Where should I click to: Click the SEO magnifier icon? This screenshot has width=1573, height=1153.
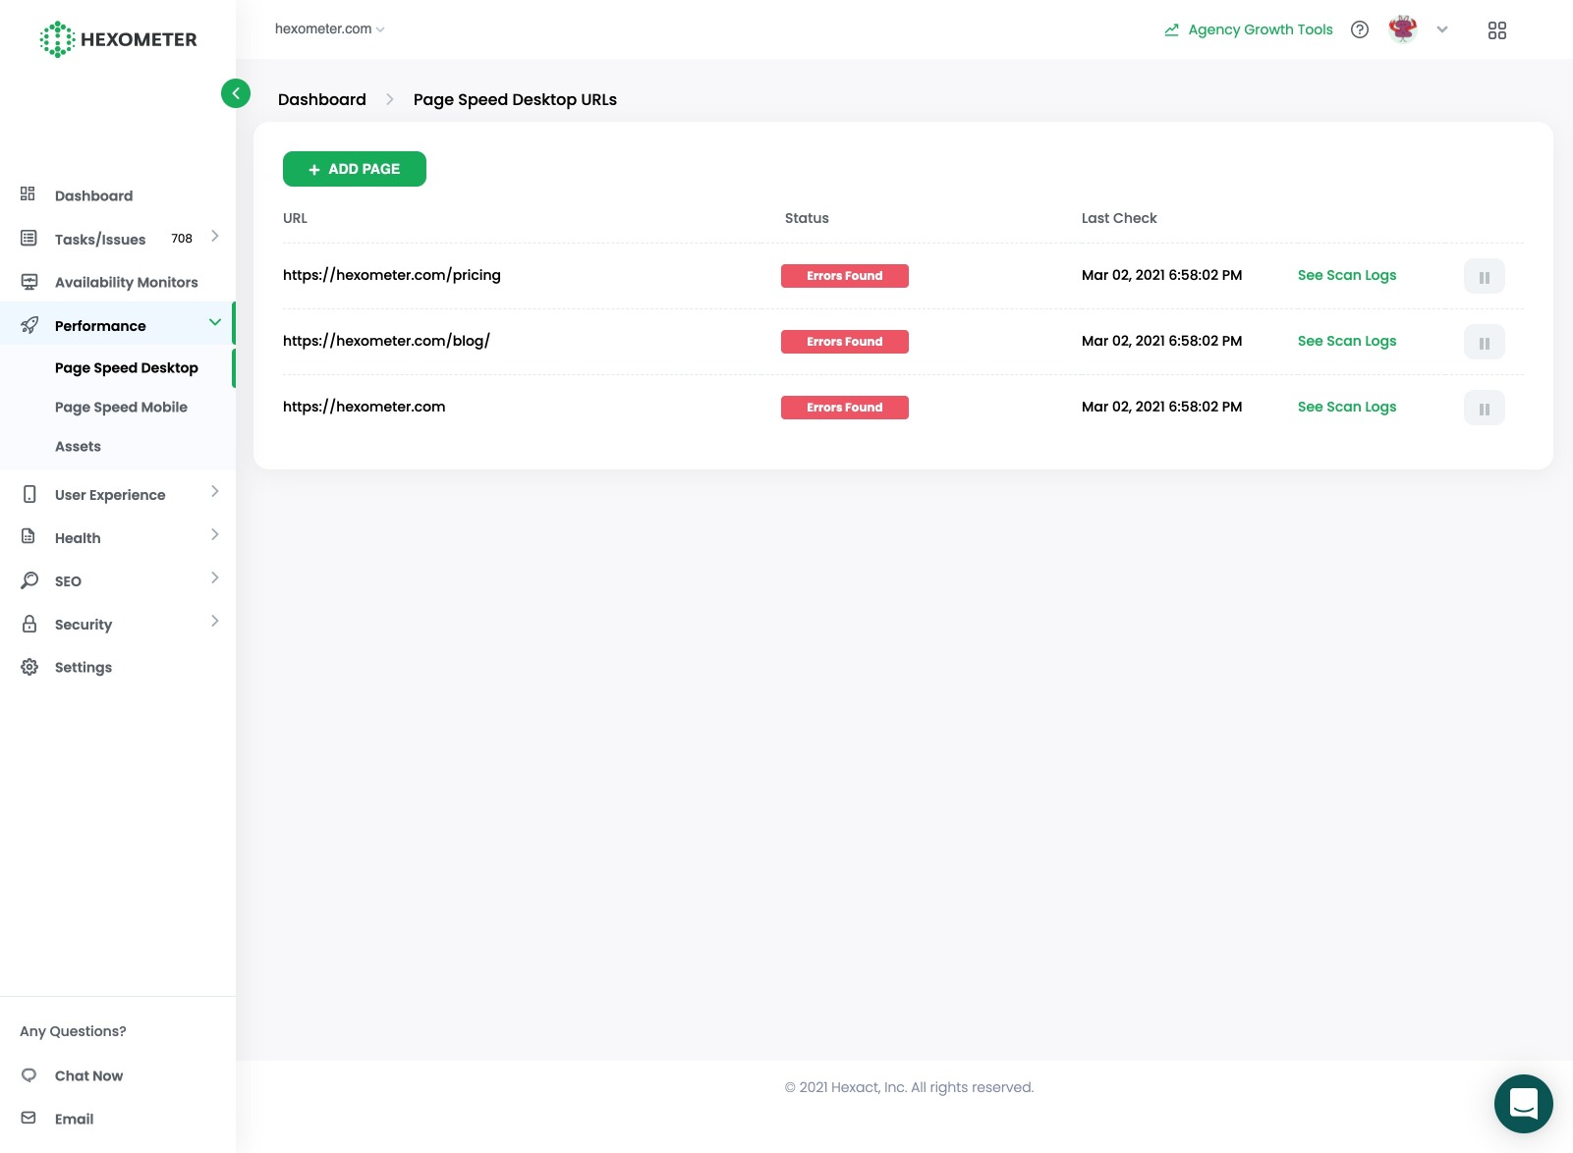click(x=28, y=580)
